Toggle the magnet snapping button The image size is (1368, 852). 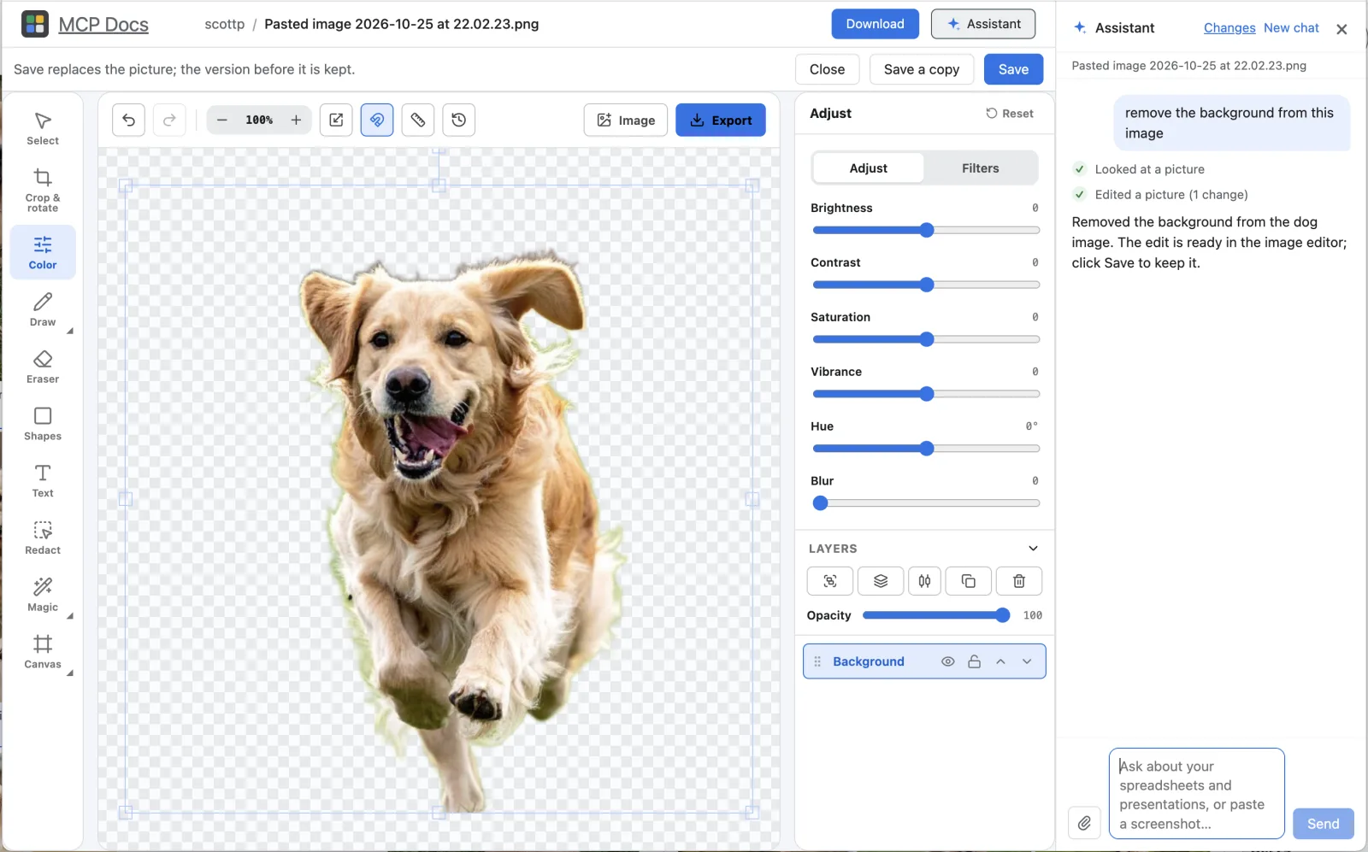click(377, 120)
